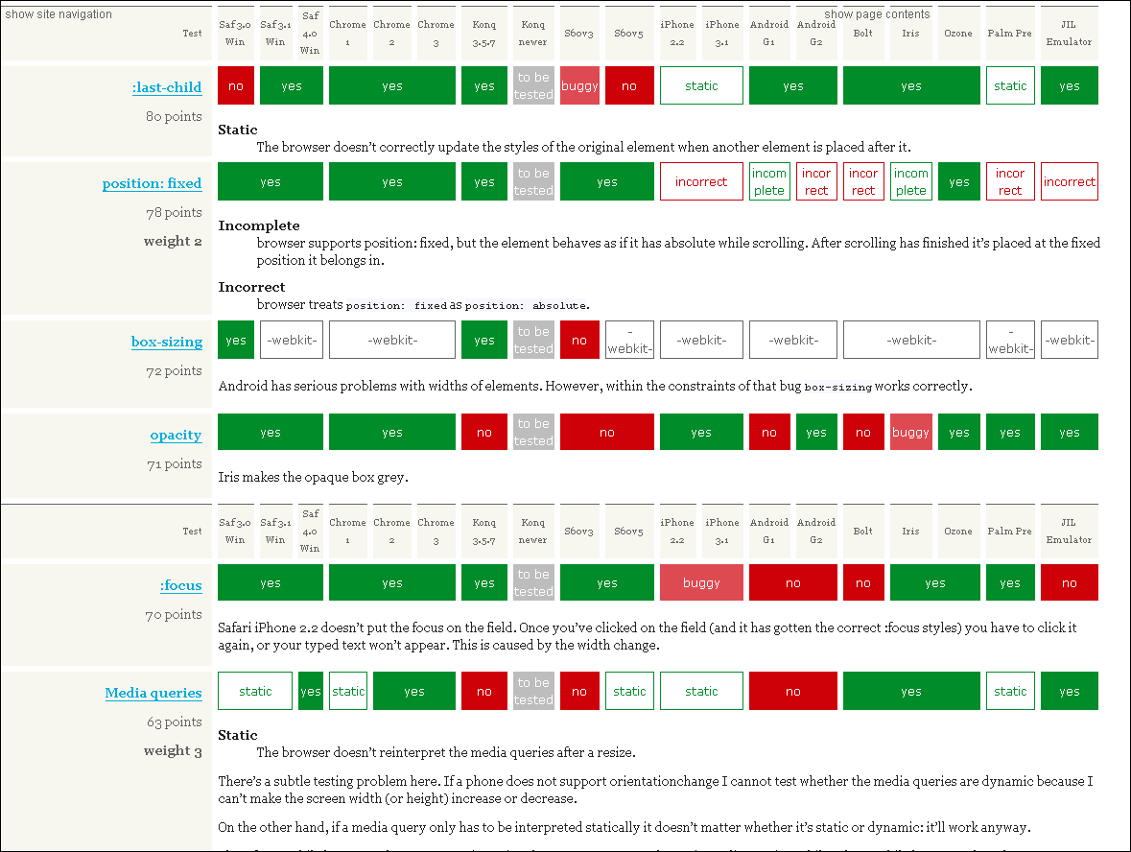This screenshot has width=1131, height=852.
Task: Click JIL Emulator 'incorrect' cell for position: fixed
Action: (x=1069, y=181)
